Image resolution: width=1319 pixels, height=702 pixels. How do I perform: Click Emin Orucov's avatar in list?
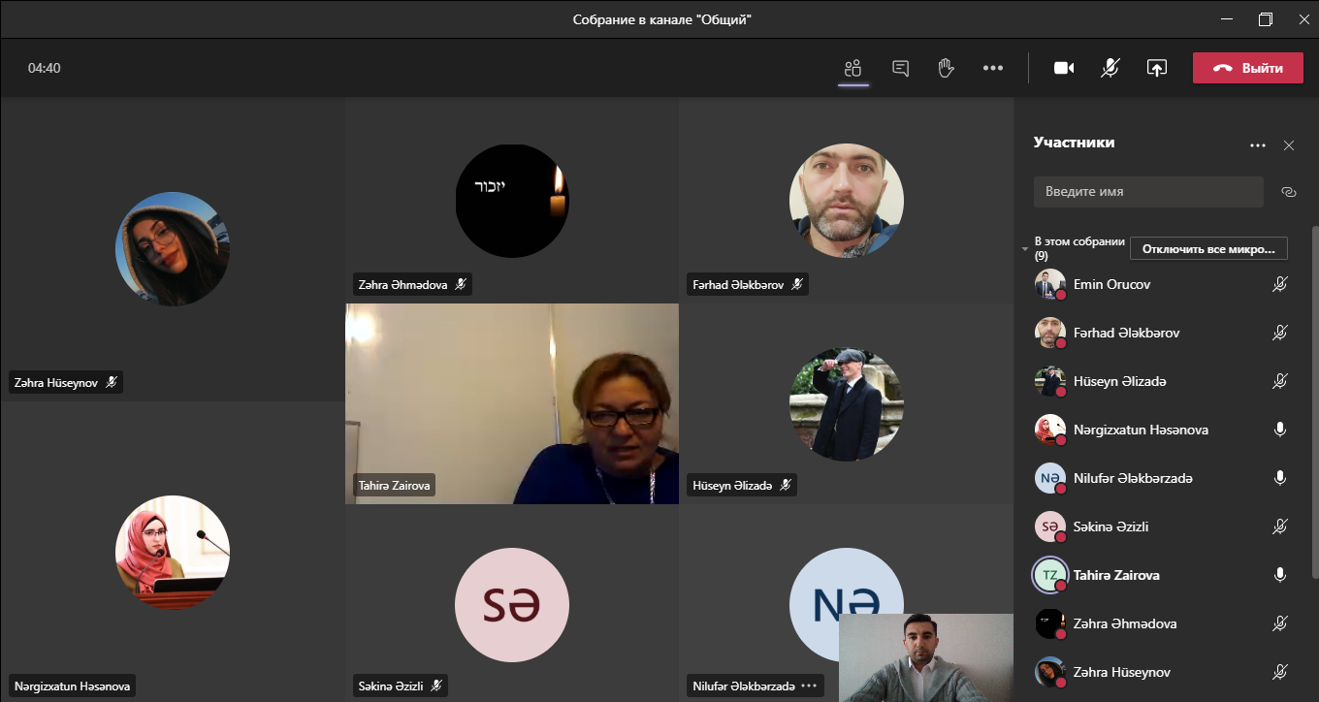point(1049,284)
